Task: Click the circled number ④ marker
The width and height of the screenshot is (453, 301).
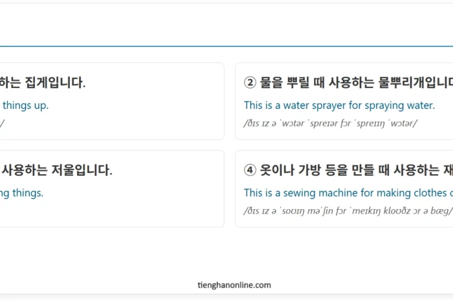Action: coord(250,171)
